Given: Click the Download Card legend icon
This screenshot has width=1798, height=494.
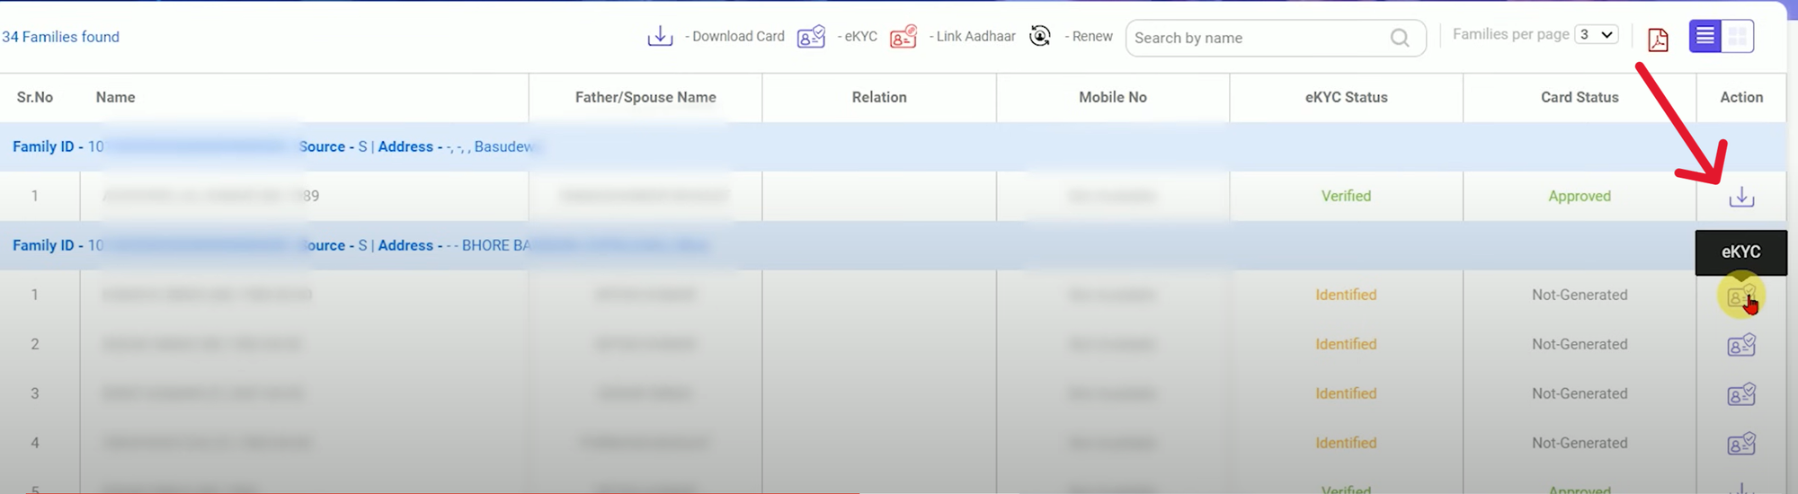Looking at the screenshot, I should pos(660,37).
